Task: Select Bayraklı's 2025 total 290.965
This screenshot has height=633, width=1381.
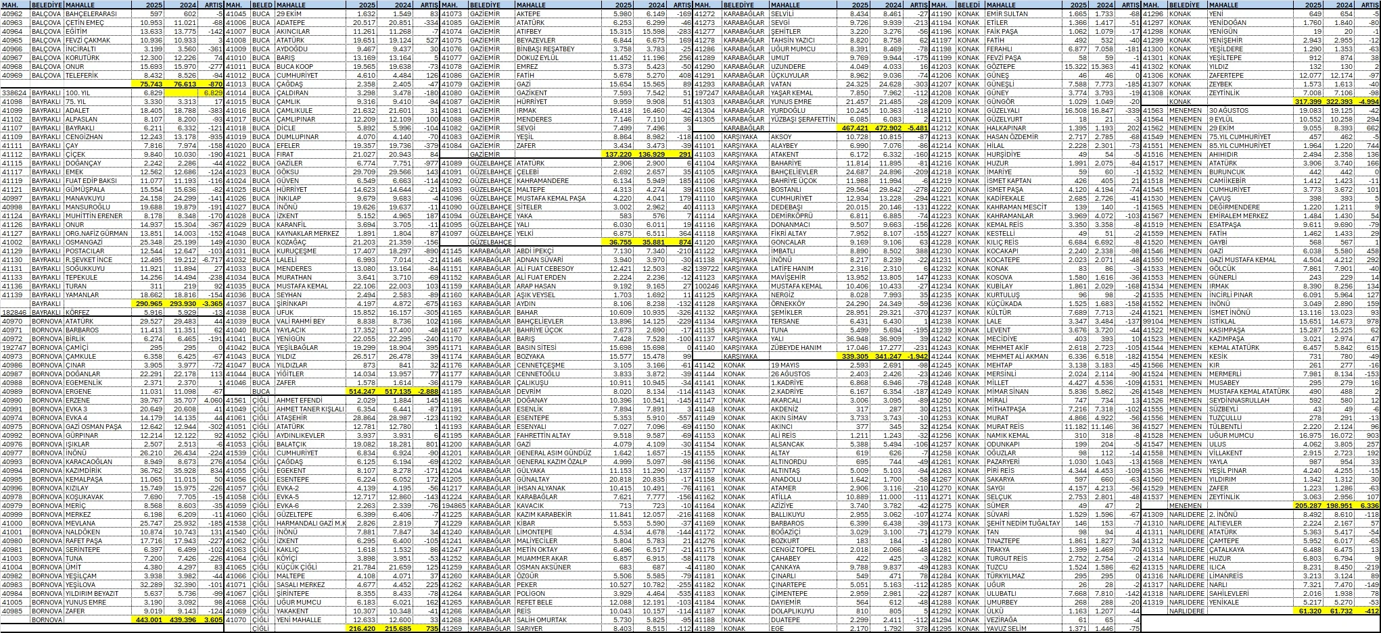Action: coord(149,303)
